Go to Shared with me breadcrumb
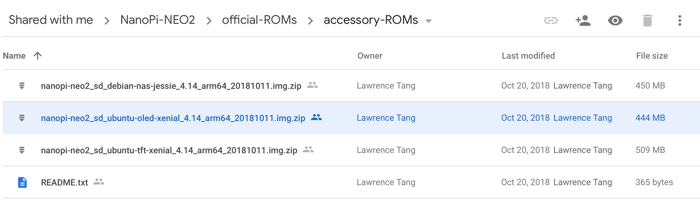This screenshot has height=216, width=700. pos(51,20)
